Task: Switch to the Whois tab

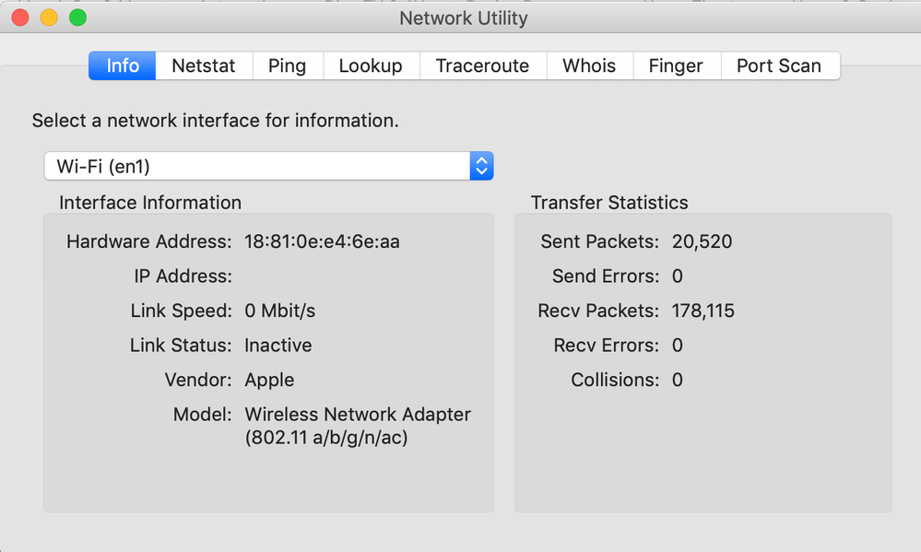Action: point(589,66)
